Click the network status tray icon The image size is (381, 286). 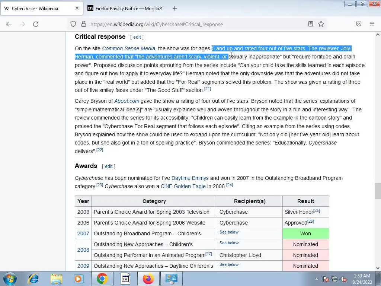(x=334, y=279)
